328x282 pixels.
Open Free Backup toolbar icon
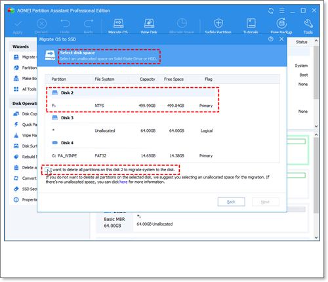pos(281,24)
